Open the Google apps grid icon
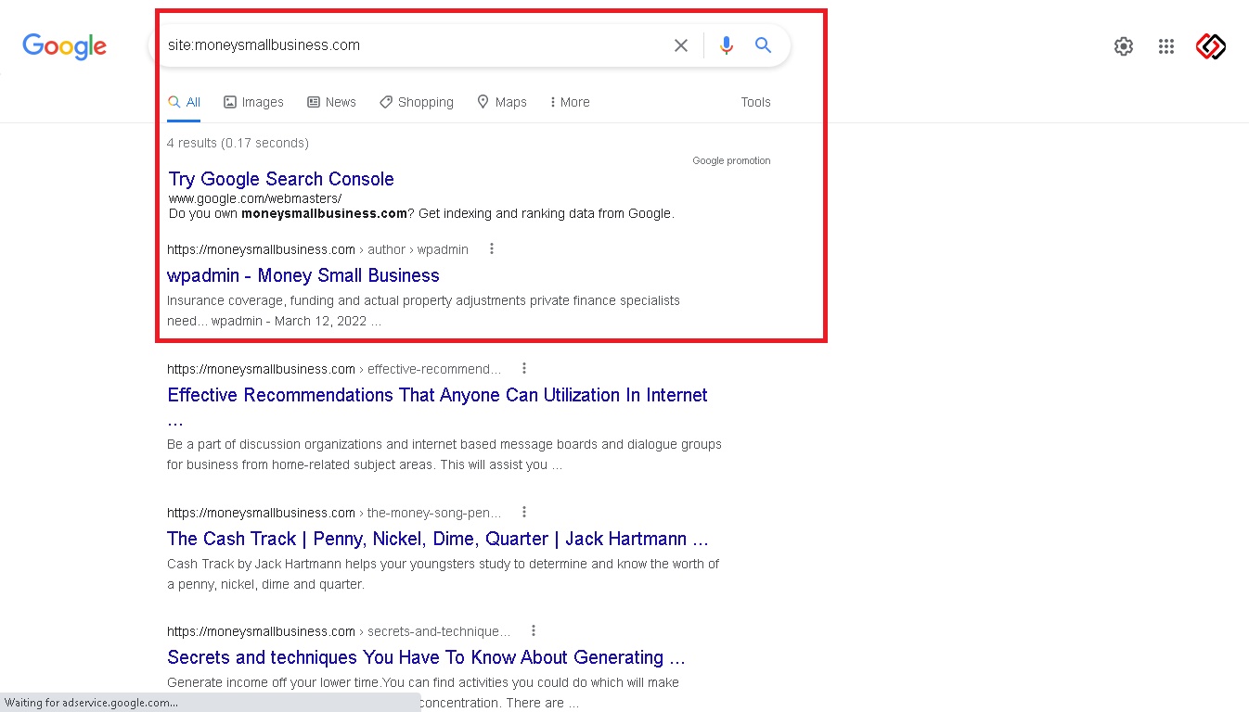The width and height of the screenshot is (1249, 712). [1166, 46]
